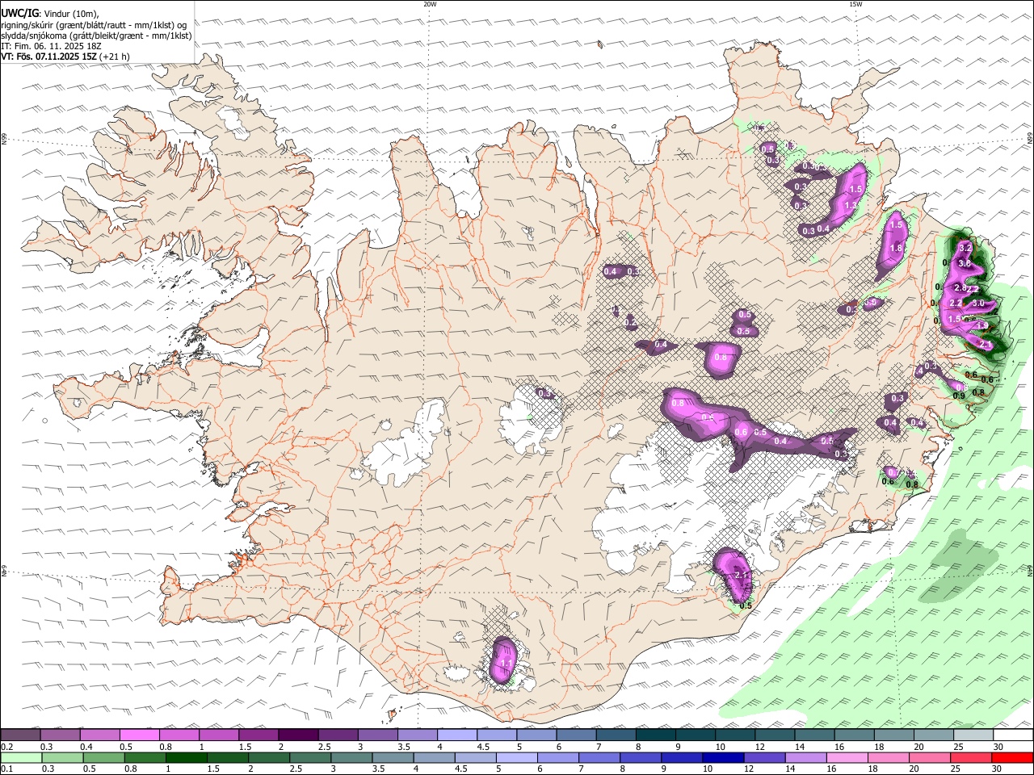The width and height of the screenshot is (1034, 775).
Task: Click the '1.1' value in the southernmost purple blob
Action: click(x=507, y=664)
